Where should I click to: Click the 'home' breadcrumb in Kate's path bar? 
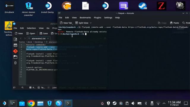[x=22, y=42]
